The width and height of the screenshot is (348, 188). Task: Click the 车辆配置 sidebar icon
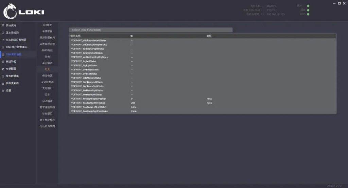click(x=3, y=69)
